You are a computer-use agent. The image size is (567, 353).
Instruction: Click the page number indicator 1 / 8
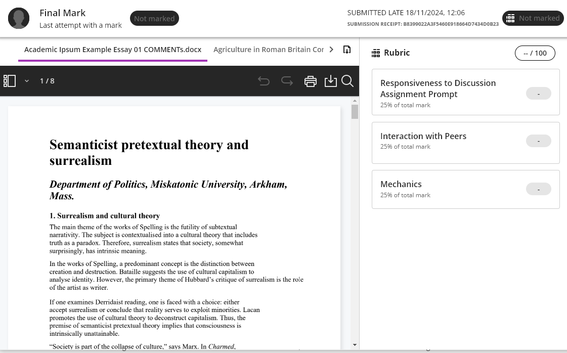tap(47, 81)
